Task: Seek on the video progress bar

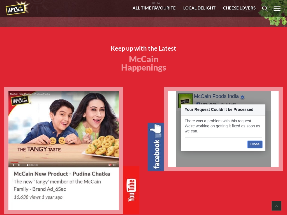Action: (x=64, y=162)
